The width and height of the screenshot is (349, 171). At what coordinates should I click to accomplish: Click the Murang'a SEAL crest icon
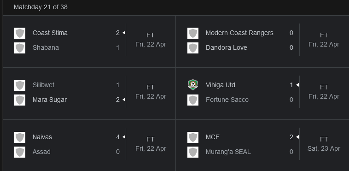tap(193, 152)
